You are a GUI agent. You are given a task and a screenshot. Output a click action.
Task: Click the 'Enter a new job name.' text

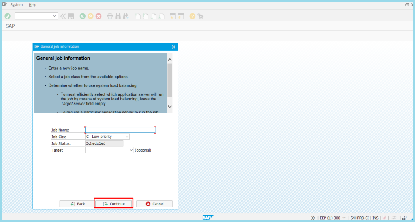69,68
